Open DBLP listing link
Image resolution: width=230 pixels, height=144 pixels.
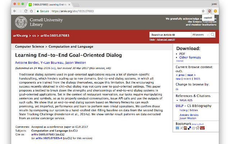tap(183, 110)
